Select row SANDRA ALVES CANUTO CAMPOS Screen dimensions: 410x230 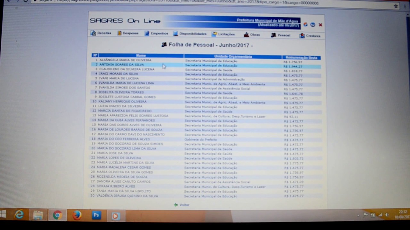(x=206, y=182)
